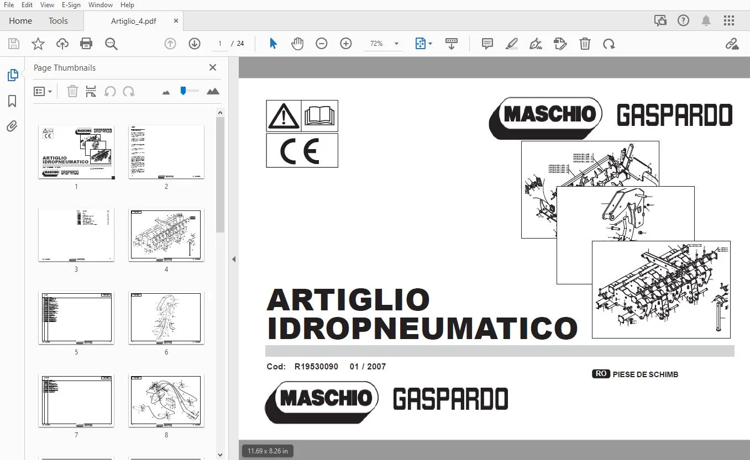Screen dimensions: 750x460
Task: Add a sticky note comment
Action: (x=487, y=44)
